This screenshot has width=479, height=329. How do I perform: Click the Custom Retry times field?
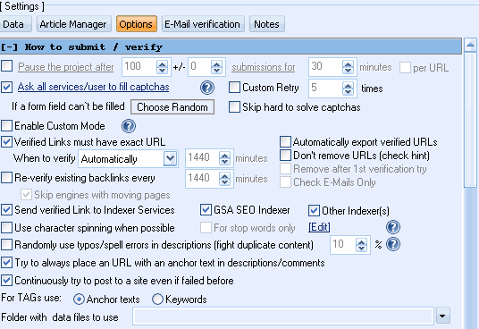click(x=325, y=89)
